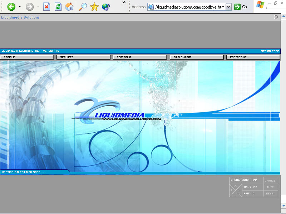Image resolution: width=286 pixels, height=214 pixels.
Task: Mute the background music
Action: pos(270,187)
